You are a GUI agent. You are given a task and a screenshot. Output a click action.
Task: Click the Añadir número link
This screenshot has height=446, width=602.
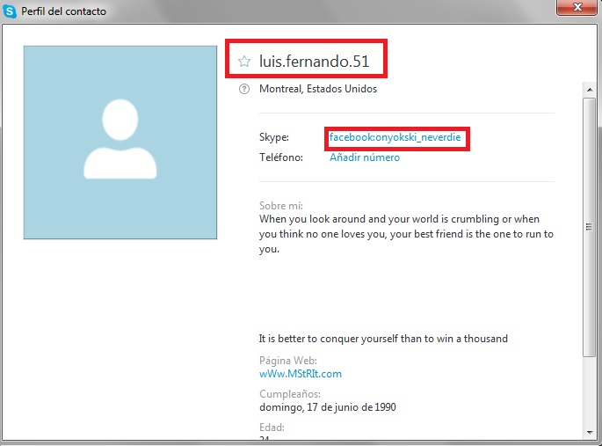365,157
